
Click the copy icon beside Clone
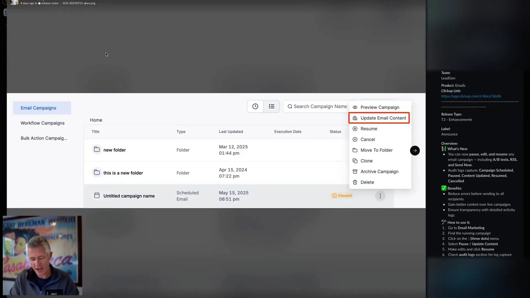[x=355, y=161]
